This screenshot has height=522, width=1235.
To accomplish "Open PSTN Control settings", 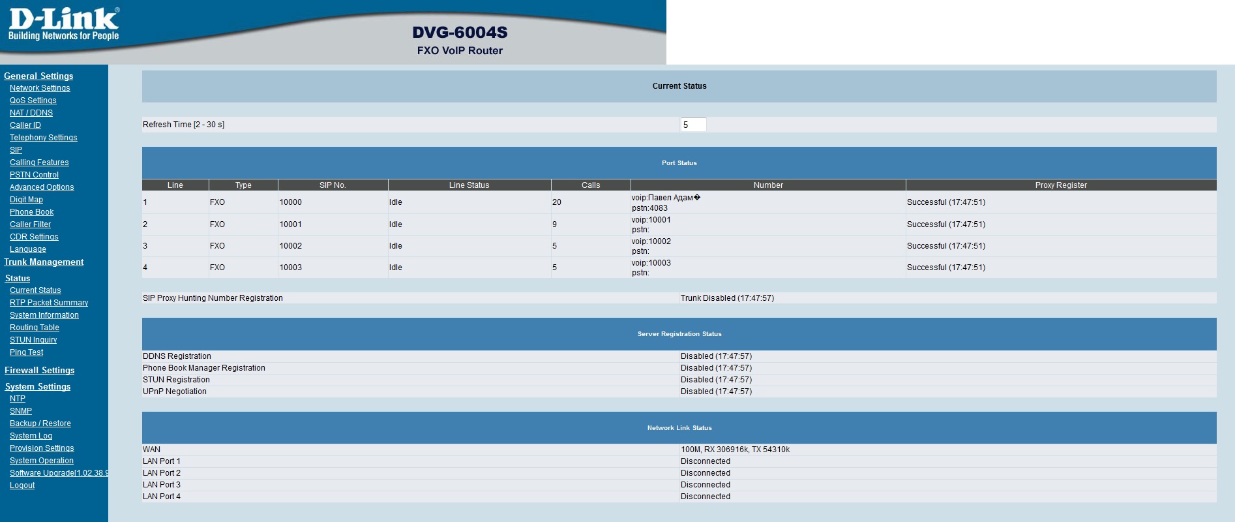I will tap(34, 175).
